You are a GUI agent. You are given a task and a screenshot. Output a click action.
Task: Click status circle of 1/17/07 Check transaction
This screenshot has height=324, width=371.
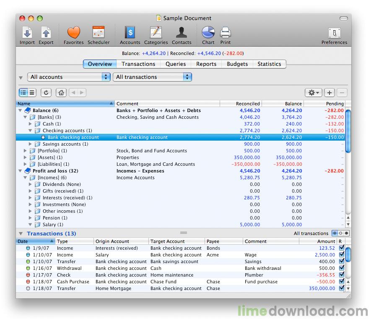[x=28, y=275]
